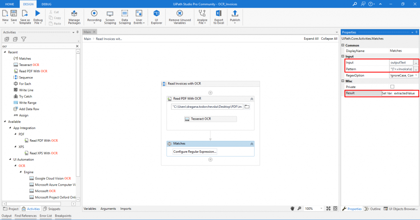Collapse the Matches activity chevron
Image resolution: width=420 pixels, height=220 pixels.
(252, 144)
